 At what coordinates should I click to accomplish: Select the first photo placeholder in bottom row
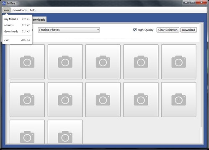[27, 132]
